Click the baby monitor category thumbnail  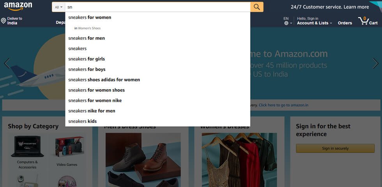(27, 181)
